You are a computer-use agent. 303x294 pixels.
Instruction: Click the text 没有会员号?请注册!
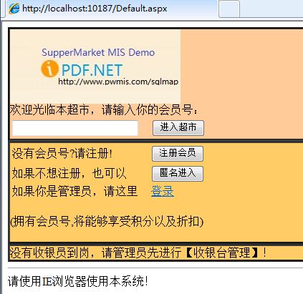[62, 153]
